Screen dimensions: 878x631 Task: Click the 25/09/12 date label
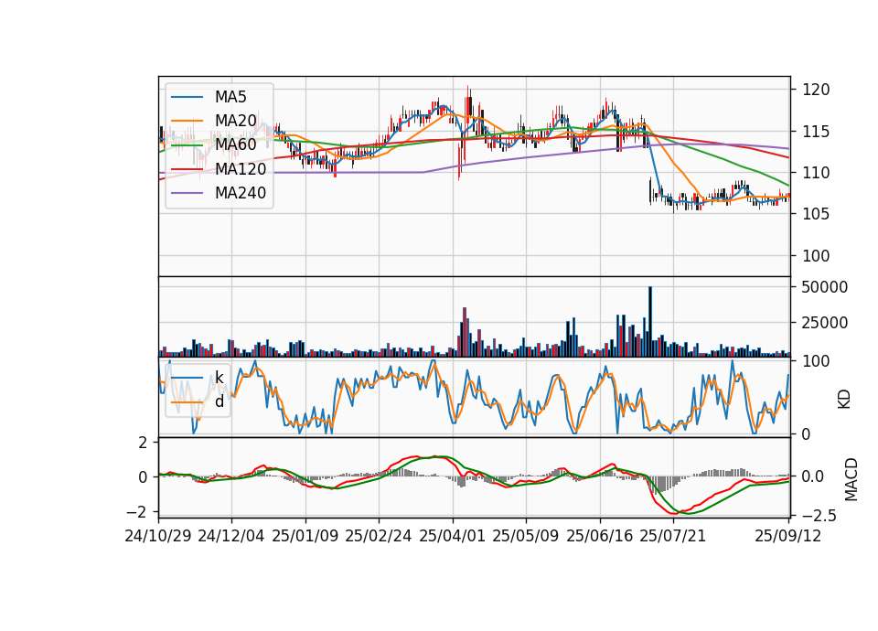click(788, 537)
